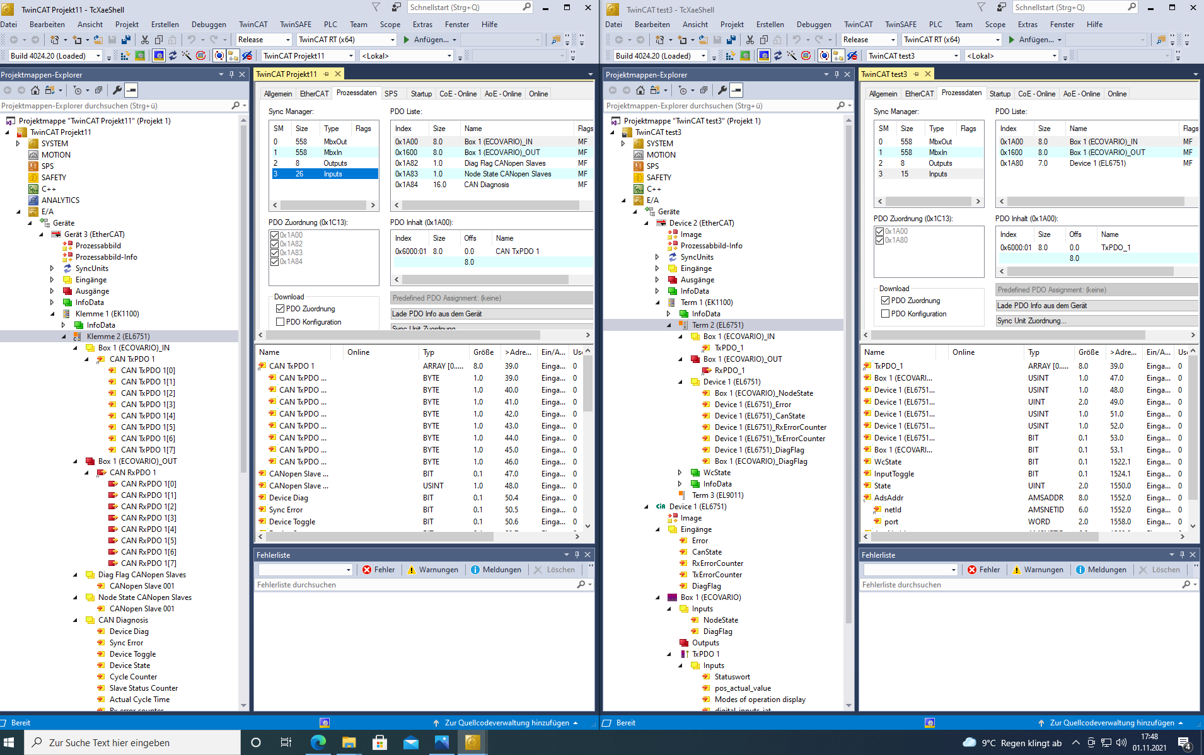1204x755 pixels.
Task: Uncheck 0x1A80 in test3 PDO Zuordnung
Action: pos(879,240)
